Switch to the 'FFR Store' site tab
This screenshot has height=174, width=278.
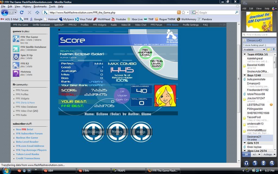[172, 25]
